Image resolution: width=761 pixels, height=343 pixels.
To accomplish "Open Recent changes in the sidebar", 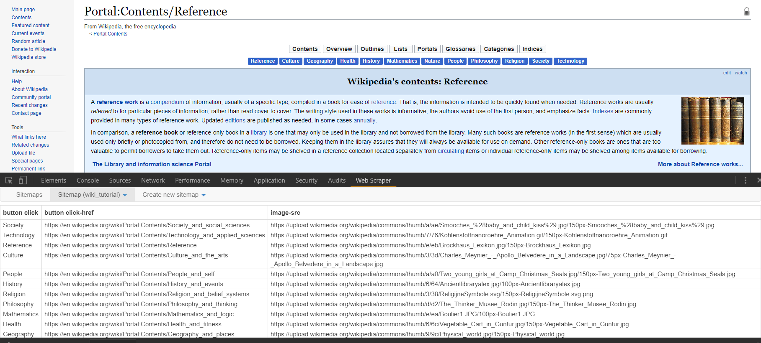I will tap(29, 105).
